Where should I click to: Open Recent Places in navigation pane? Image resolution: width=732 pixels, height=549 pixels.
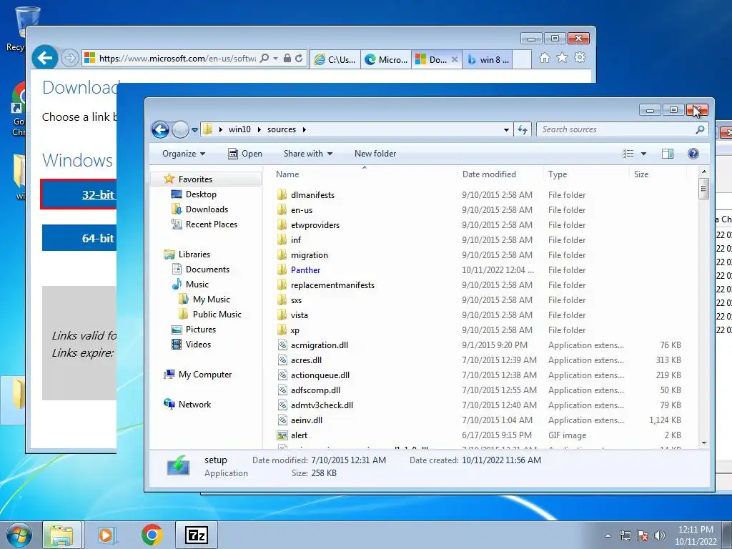click(211, 224)
